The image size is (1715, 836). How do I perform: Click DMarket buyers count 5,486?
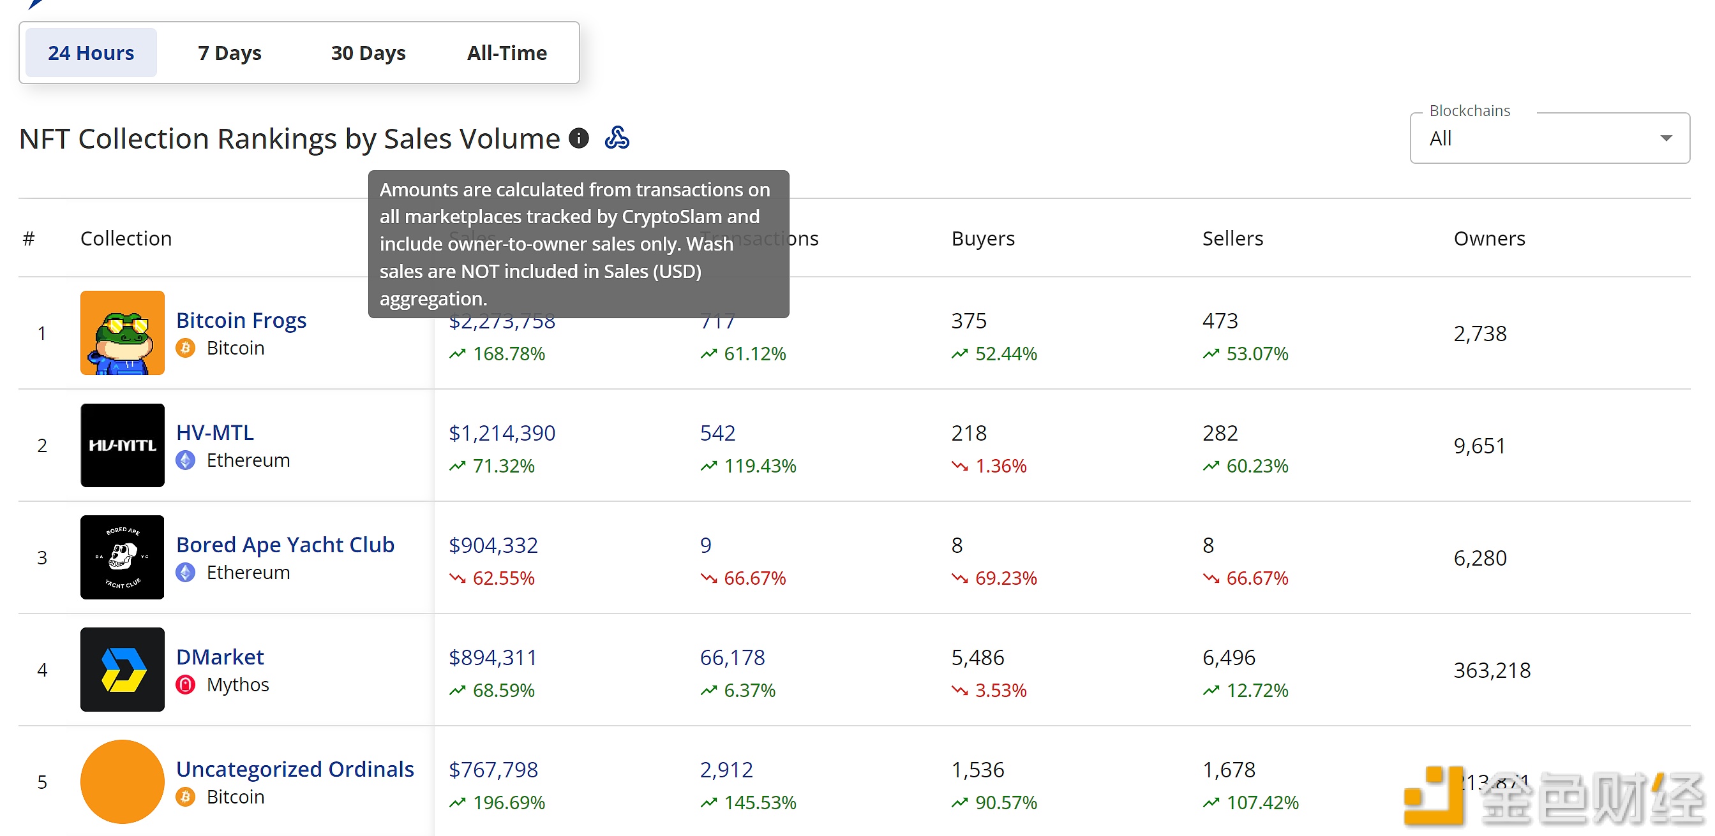pos(977,657)
